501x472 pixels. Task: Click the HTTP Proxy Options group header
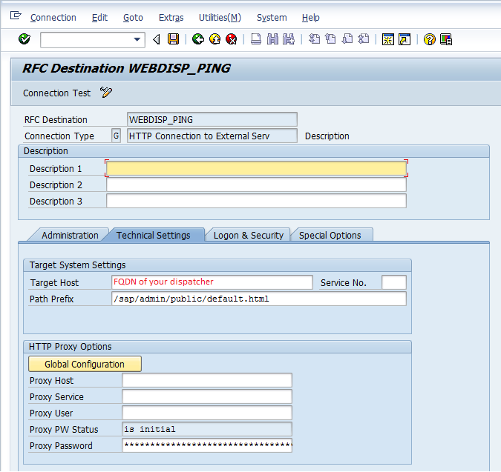pos(217,347)
